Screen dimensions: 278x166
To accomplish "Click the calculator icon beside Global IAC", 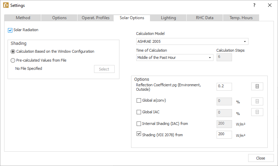I will click(257, 112).
